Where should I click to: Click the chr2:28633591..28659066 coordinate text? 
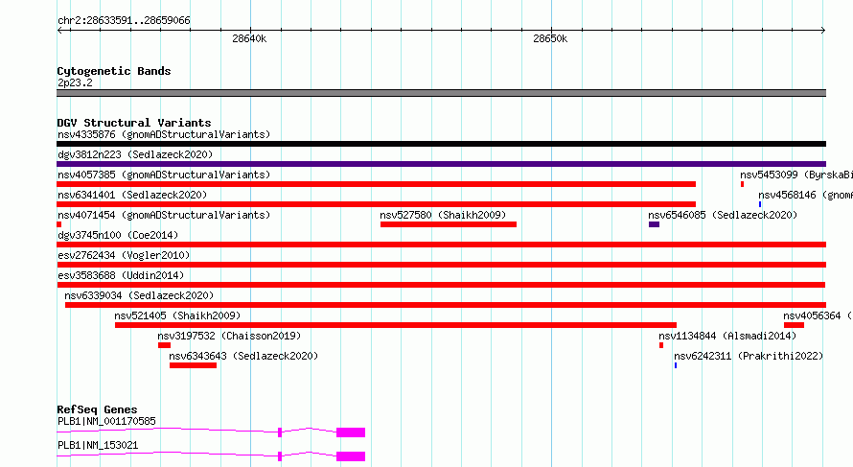point(124,20)
